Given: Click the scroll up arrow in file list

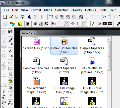Looking at the screenshot, I should click(x=109, y=39).
